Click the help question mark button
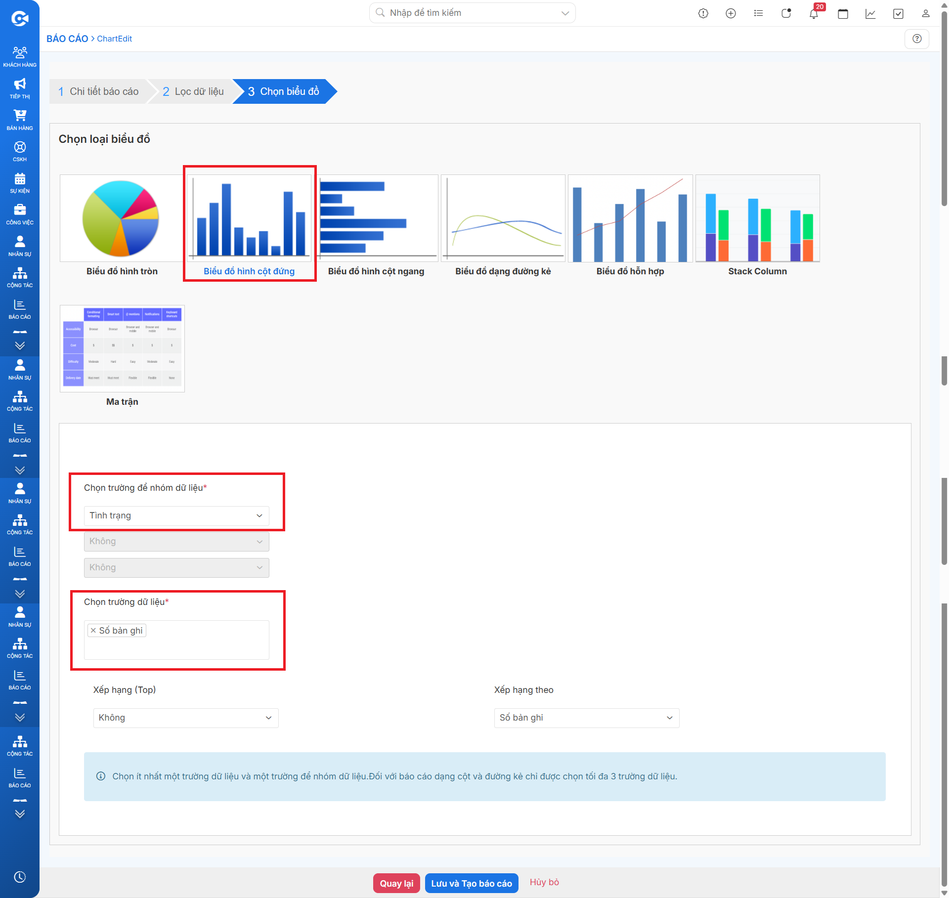 point(917,39)
